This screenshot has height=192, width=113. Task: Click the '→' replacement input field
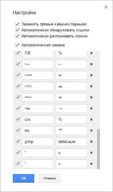pyautogui.click(x=71, y=108)
